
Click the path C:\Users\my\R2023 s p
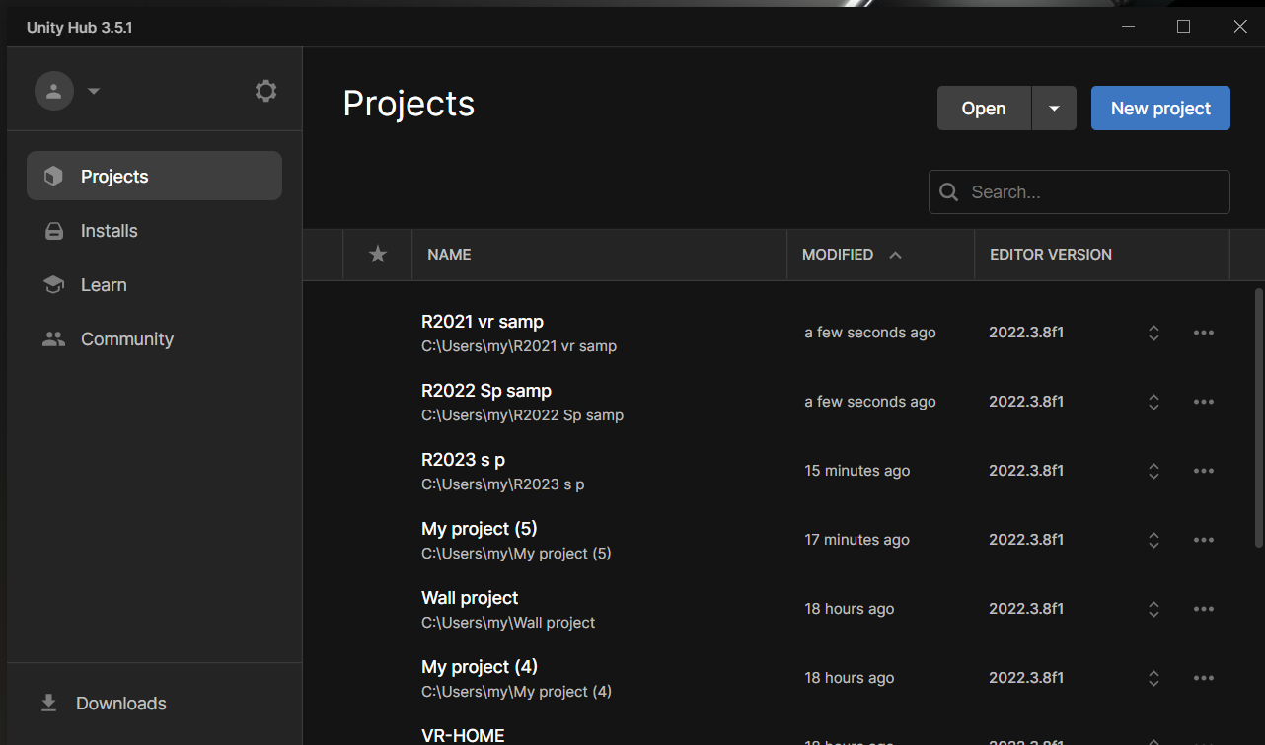tap(503, 484)
